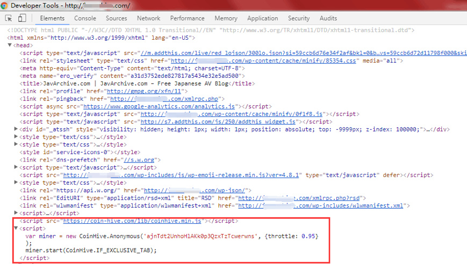Viewport: 467px width, 264px height.
Task: Open the xmlrpc.php pingback link
Action: click(x=164, y=99)
